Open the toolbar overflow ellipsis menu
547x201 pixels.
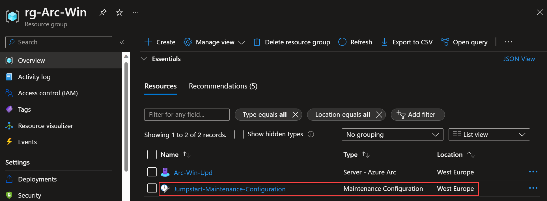click(x=508, y=42)
